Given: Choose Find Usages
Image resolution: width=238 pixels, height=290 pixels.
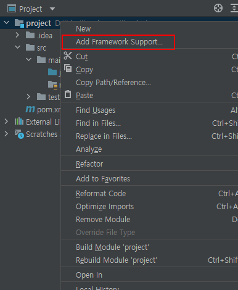Looking at the screenshot, I should pyautogui.click(x=150, y=110).
